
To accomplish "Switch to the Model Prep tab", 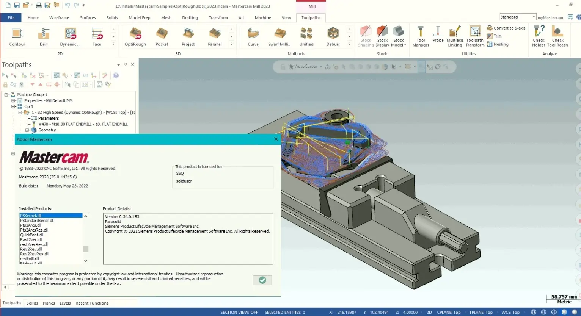I will point(140,18).
